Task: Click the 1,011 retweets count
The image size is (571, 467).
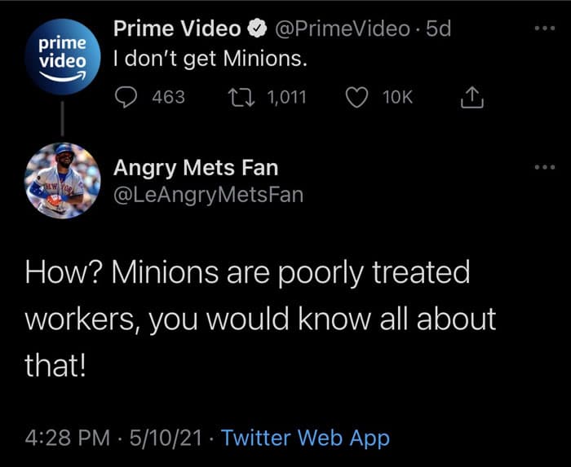Action: point(286,98)
